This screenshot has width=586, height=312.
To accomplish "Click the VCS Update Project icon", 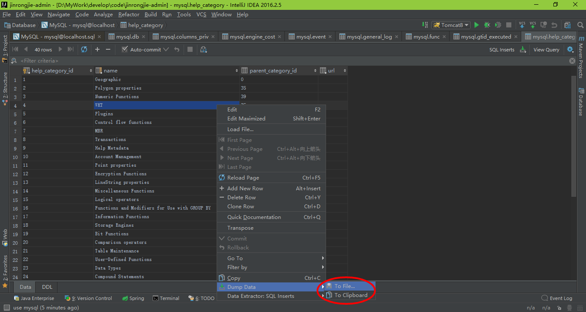I will tap(522, 25).
